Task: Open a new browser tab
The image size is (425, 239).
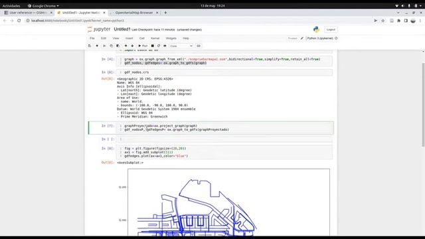Action: coord(165,13)
